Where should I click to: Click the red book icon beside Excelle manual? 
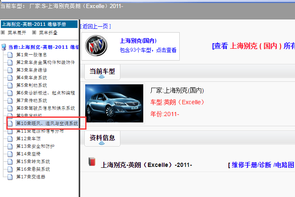click(92, 162)
